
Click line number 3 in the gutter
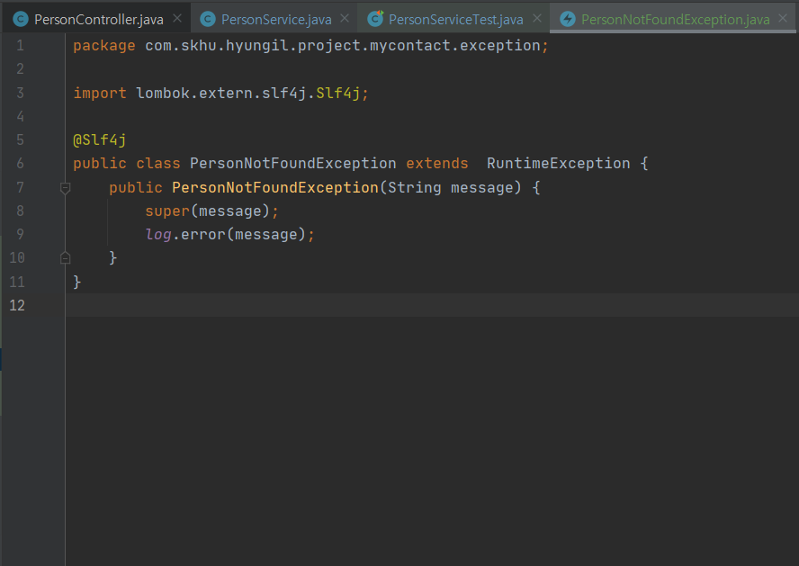click(x=20, y=94)
